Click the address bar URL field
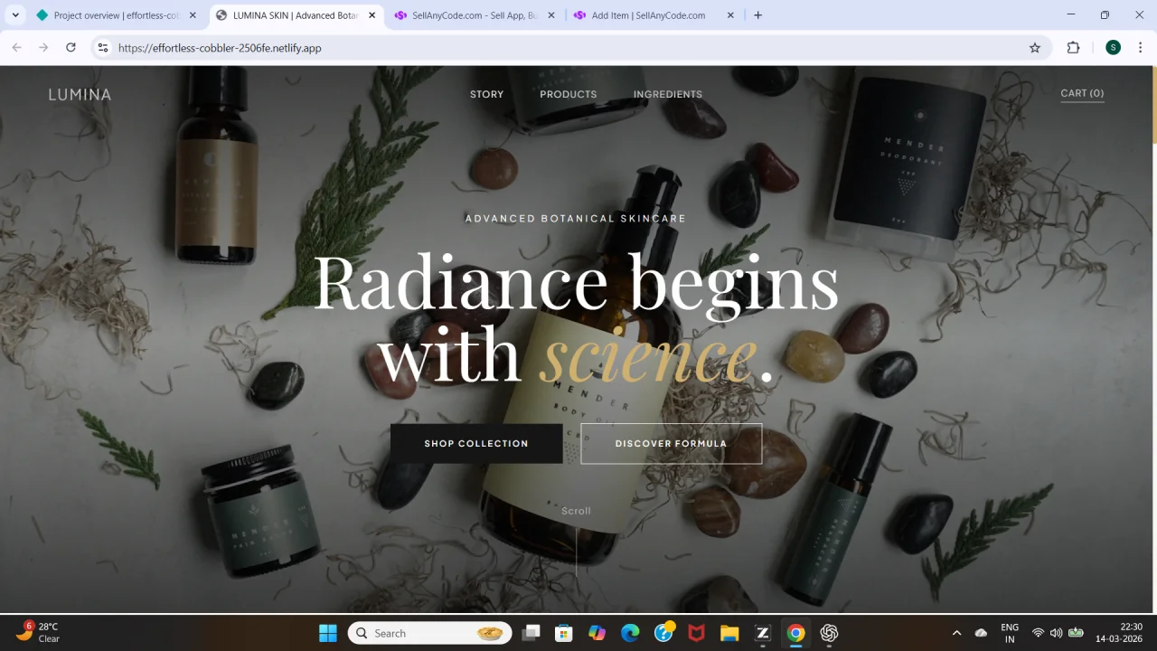The image size is (1157, 651). (x=569, y=48)
